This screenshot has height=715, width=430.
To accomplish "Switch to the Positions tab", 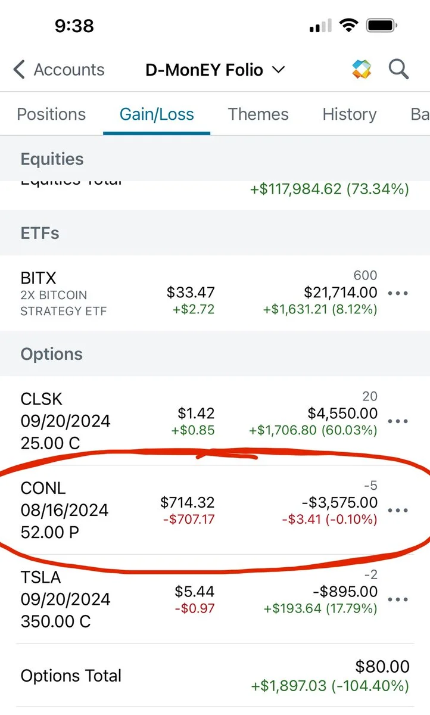I will (51, 114).
